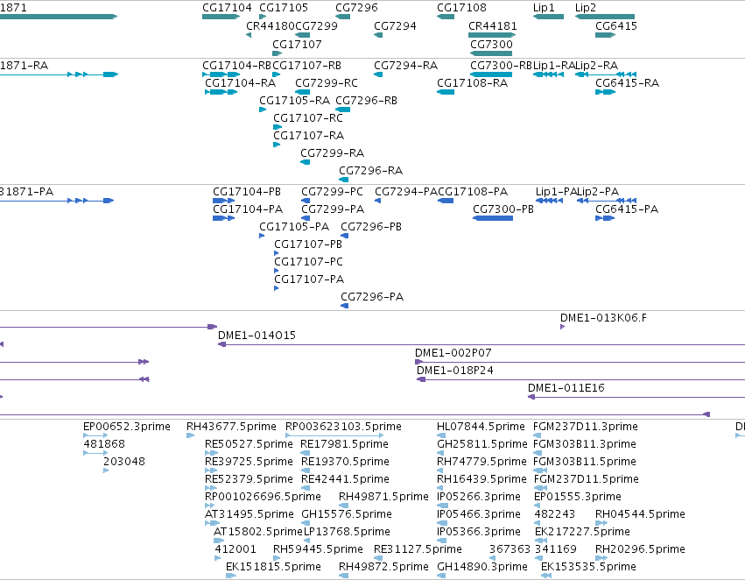The height and width of the screenshot is (580, 745).
Task: Click EST EP00652.3prime label
Action: click(x=127, y=427)
